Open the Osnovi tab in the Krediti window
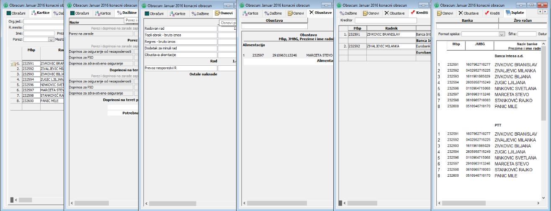This screenshot has width=551, height=211. click(x=371, y=13)
